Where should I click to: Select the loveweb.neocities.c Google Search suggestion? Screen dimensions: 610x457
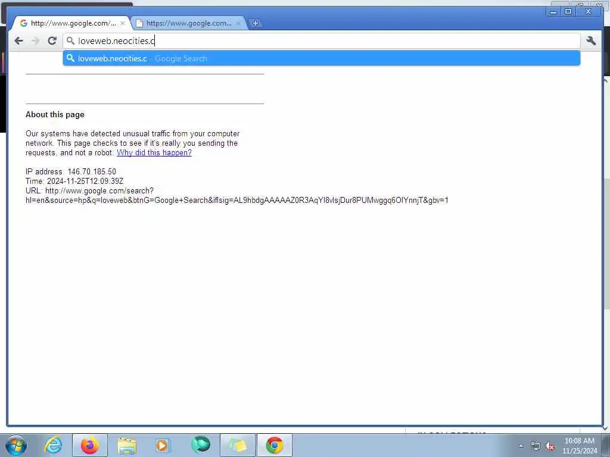[321, 58]
